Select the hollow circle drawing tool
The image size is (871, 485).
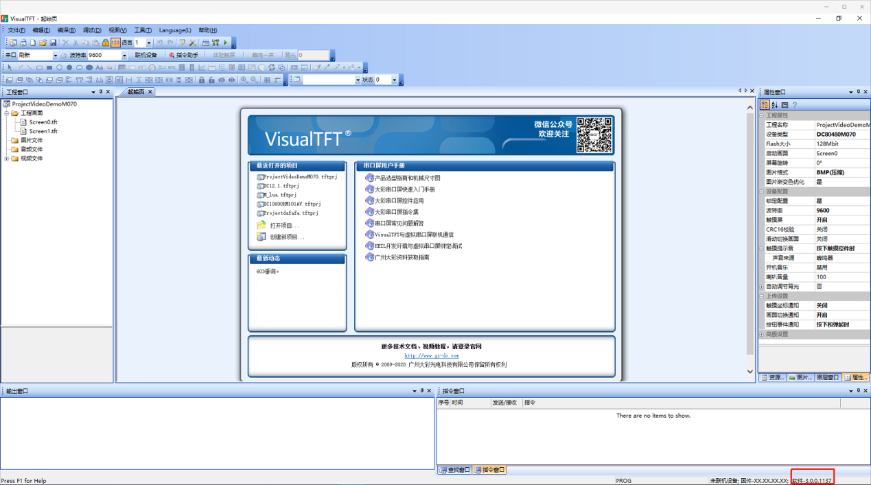click(x=59, y=67)
